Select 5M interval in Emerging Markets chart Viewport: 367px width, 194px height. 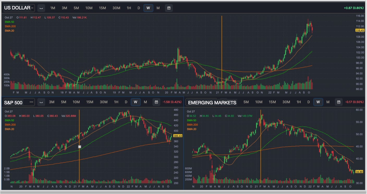point(246,102)
